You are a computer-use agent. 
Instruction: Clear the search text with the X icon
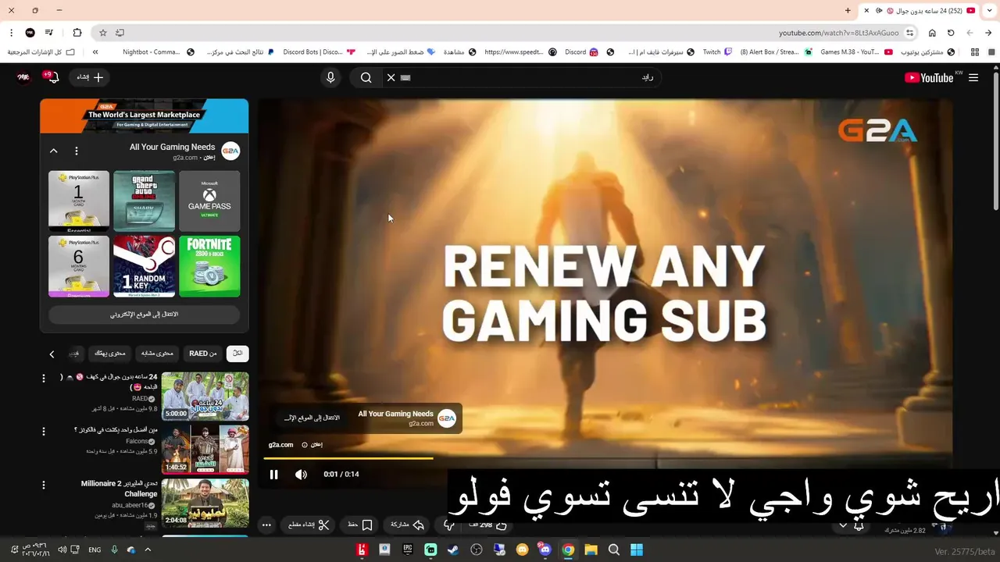pyautogui.click(x=391, y=77)
